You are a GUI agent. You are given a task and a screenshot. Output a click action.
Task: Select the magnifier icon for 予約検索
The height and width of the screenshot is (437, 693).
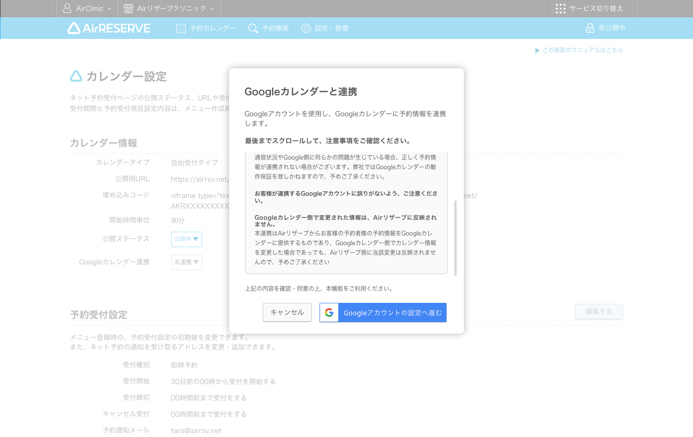(x=253, y=28)
